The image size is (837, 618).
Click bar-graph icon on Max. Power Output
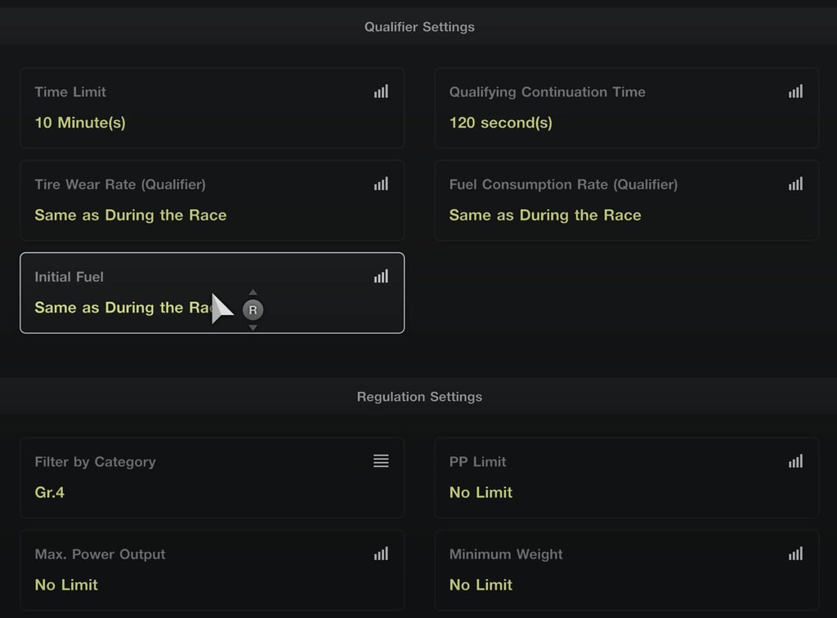pos(381,554)
